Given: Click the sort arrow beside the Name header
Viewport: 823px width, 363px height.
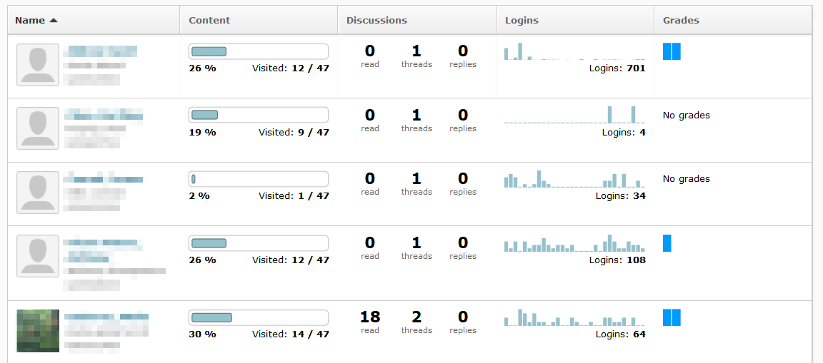Looking at the screenshot, I should click(54, 21).
